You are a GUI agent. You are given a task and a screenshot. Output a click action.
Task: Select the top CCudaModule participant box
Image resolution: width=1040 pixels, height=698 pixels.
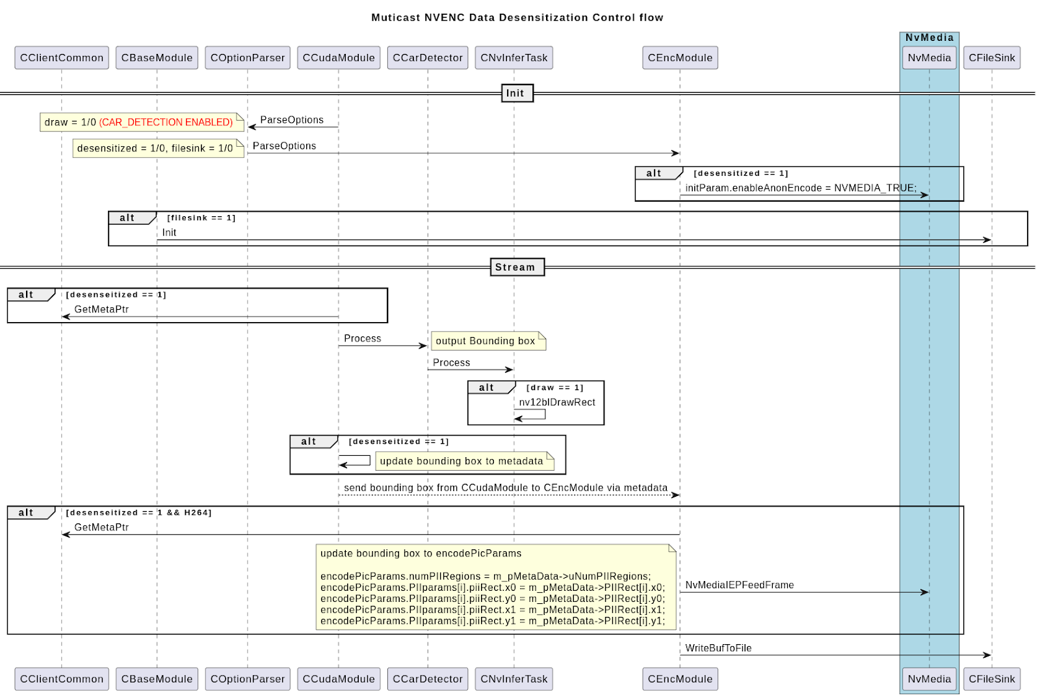(339, 58)
